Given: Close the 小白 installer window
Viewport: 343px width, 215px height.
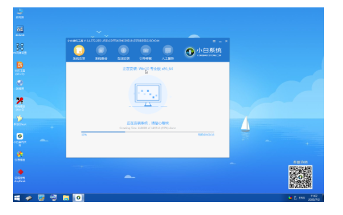Looking at the screenshot, I should (226, 41).
